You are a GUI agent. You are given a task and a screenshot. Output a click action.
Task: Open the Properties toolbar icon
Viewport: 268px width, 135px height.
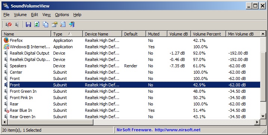pos(54,24)
